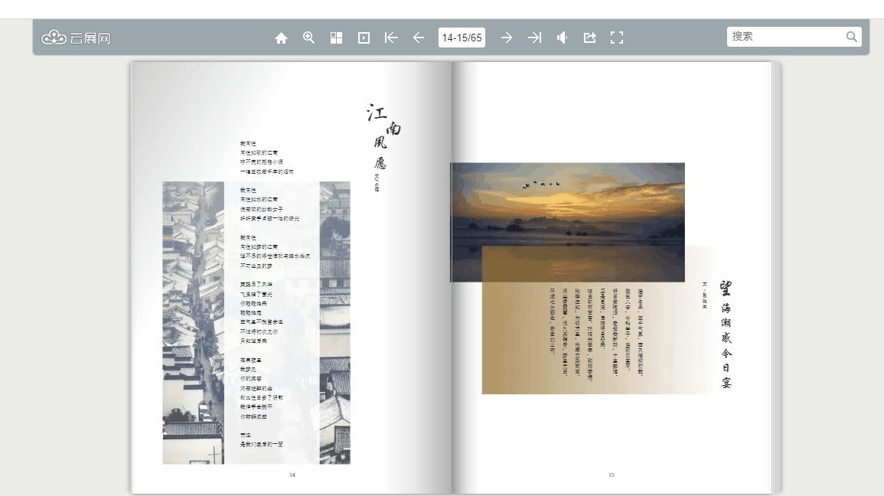
Task: Mute the background music
Action: [x=562, y=37]
